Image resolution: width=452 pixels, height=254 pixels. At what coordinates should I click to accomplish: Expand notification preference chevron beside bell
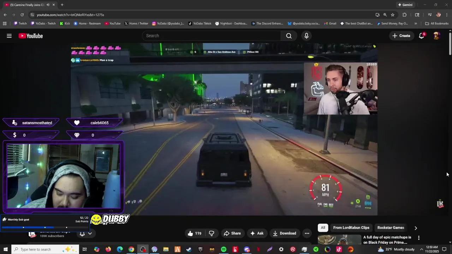[x=90, y=234]
